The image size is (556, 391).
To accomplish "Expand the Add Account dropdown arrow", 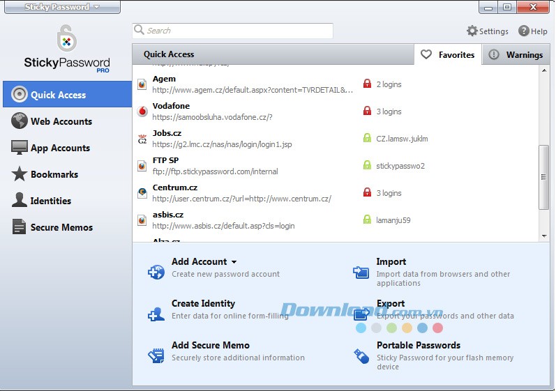I will (x=234, y=262).
